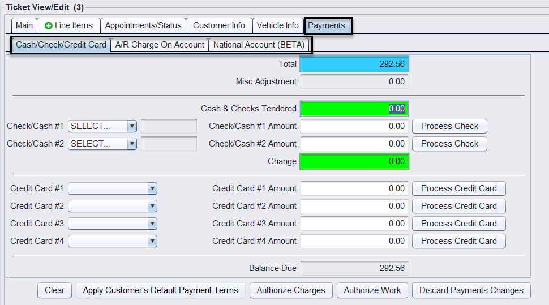The image size is (549, 305).
Task: Apply Customer's Default Payment Terms
Action: [x=161, y=290]
